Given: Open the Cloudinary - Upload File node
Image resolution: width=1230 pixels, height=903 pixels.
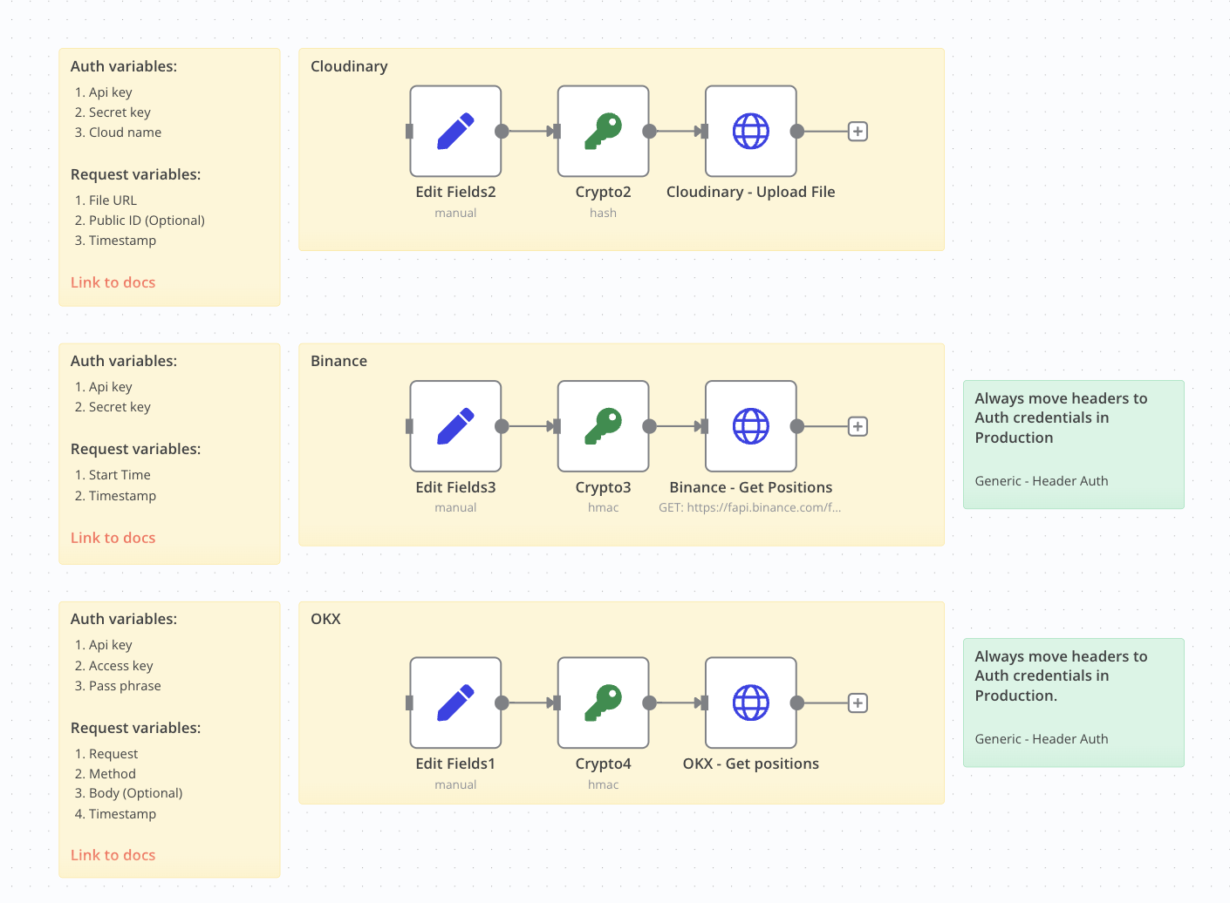Looking at the screenshot, I should 750,131.
